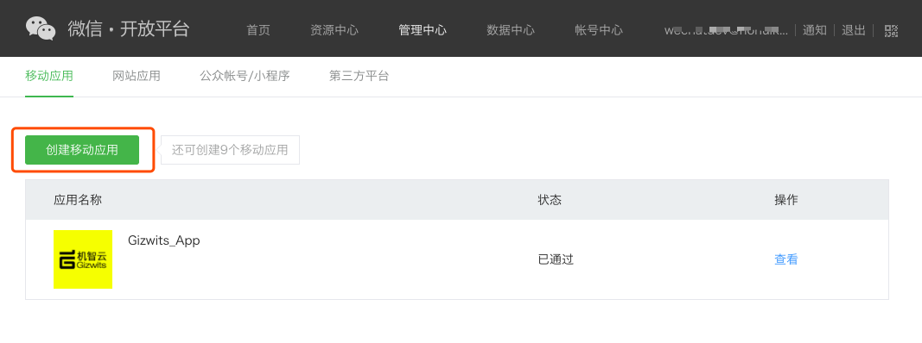
Task: Switch to the 第三方平台 tab
Action: [x=359, y=76]
